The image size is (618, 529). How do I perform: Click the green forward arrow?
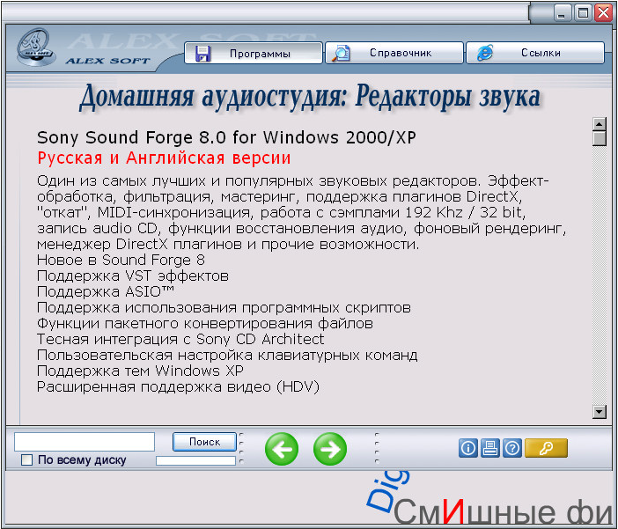pos(330,449)
